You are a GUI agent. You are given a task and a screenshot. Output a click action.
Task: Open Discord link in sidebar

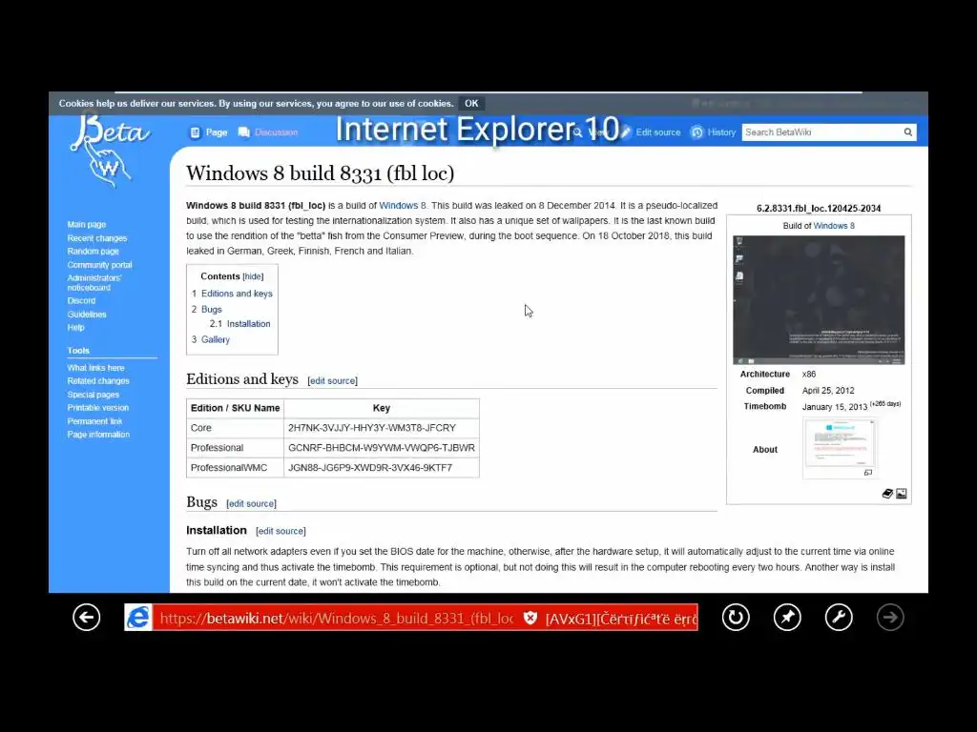82,300
